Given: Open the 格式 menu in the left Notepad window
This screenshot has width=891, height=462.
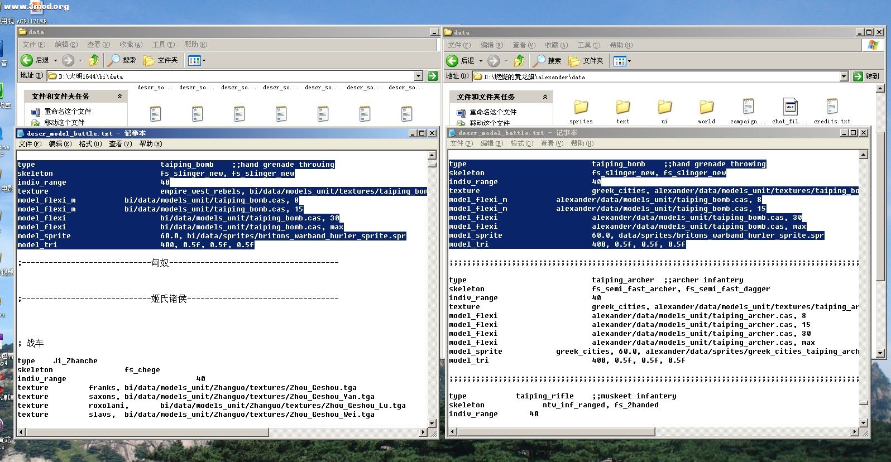Looking at the screenshot, I should (x=90, y=144).
